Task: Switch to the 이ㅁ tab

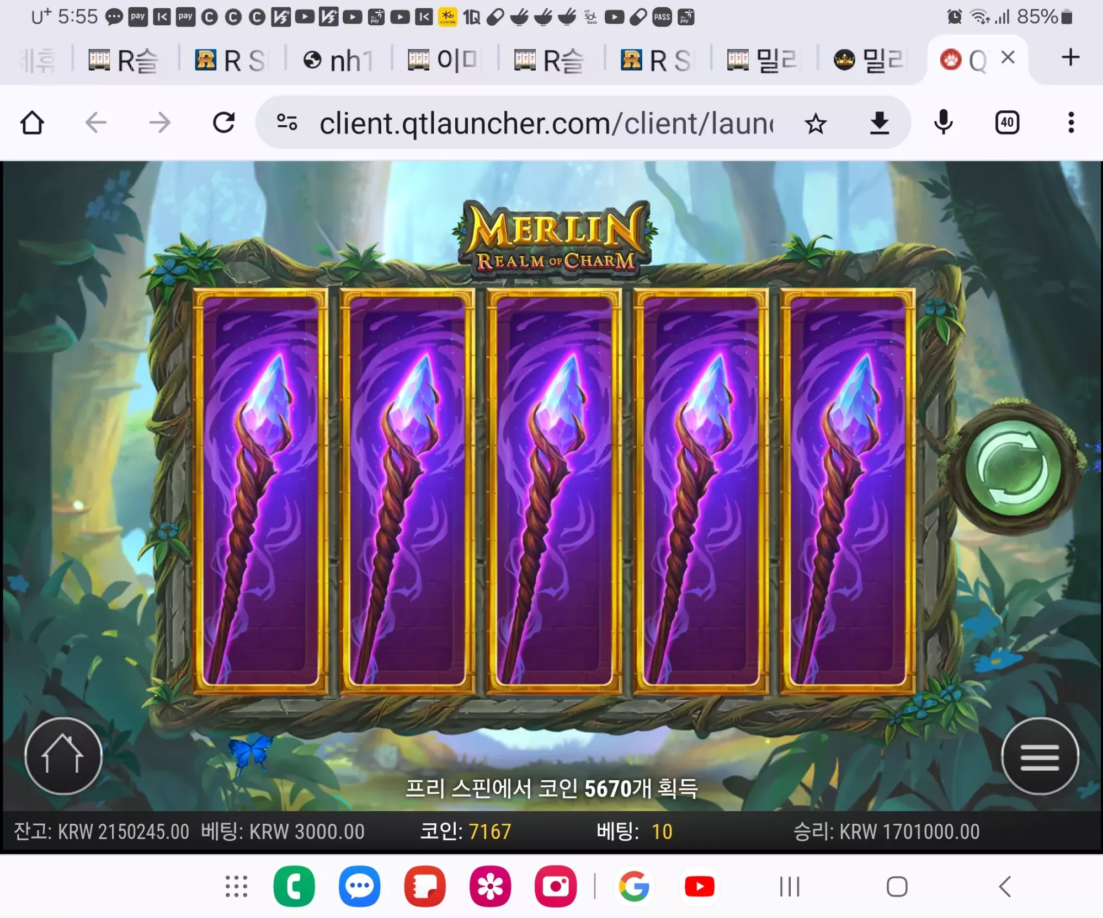Action: pyautogui.click(x=443, y=60)
